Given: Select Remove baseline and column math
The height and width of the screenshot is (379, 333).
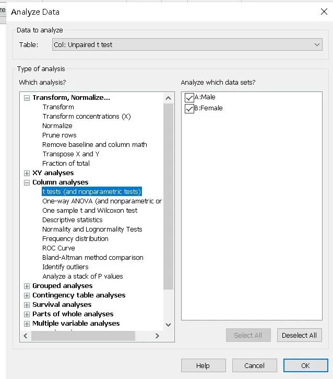Looking at the screenshot, I should 94,144.
